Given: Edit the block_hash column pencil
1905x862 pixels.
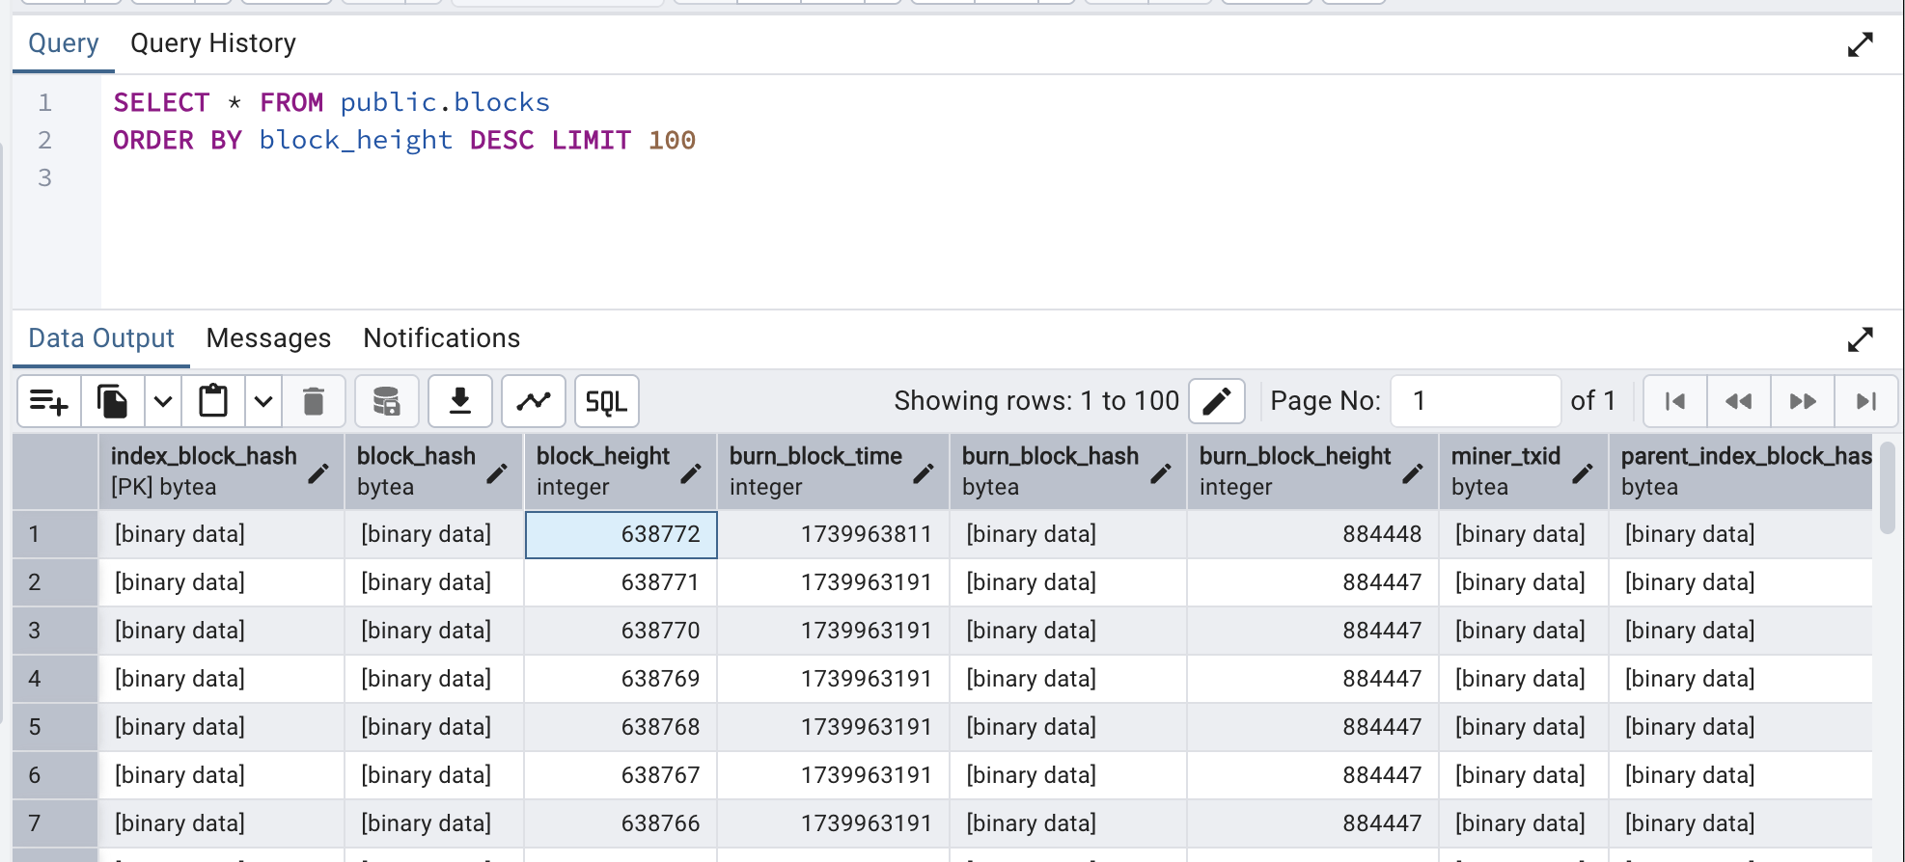Looking at the screenshot, I should coord(497,472).
